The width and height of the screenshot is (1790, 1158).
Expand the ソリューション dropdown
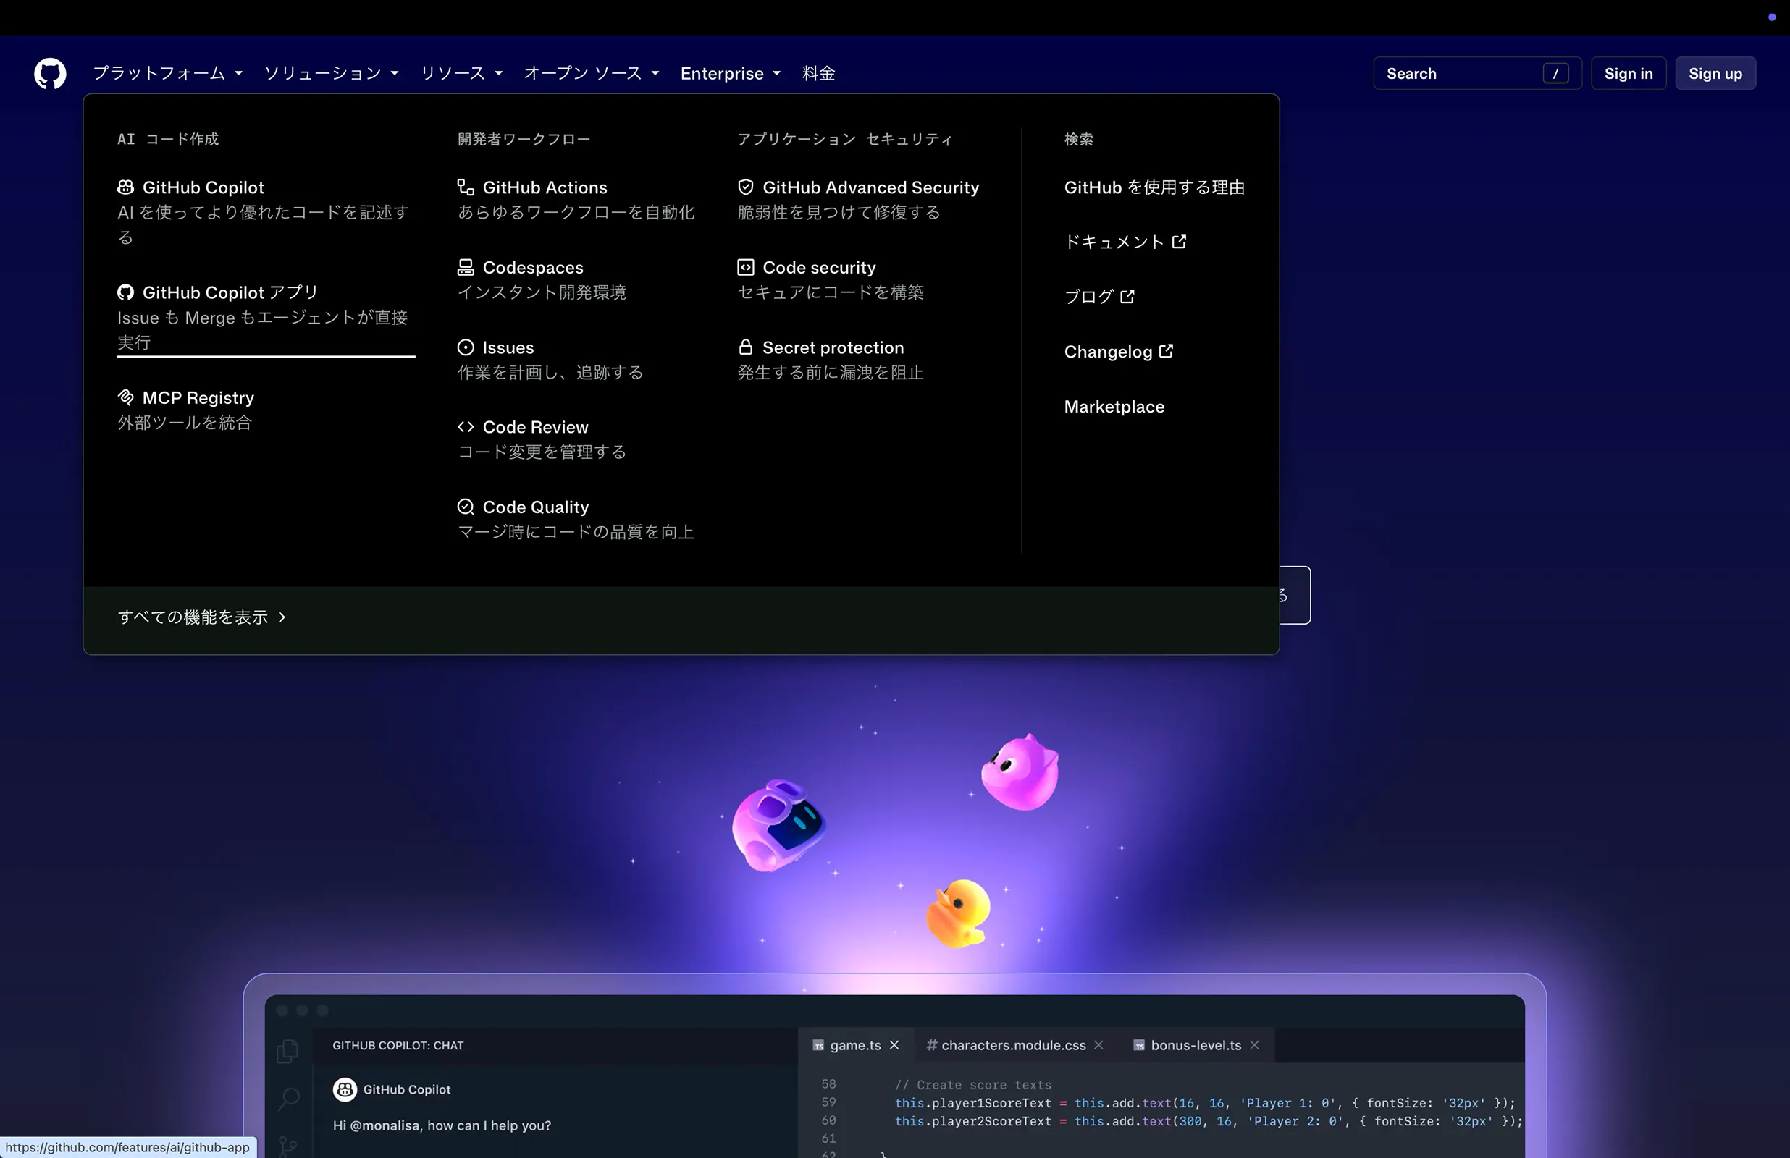tap(332, 73)
